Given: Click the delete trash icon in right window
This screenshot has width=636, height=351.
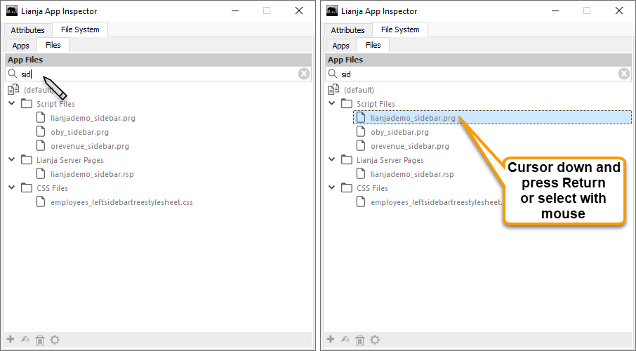Looking at the screenshot, I should (360, 340).
